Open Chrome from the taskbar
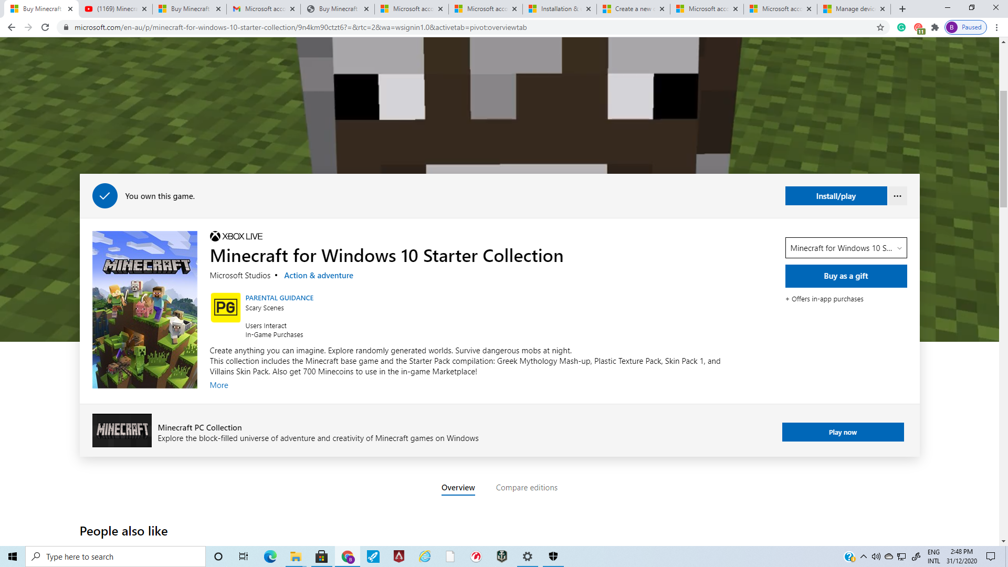Viewport: 1008px width, 567px height. click(348, 556)
